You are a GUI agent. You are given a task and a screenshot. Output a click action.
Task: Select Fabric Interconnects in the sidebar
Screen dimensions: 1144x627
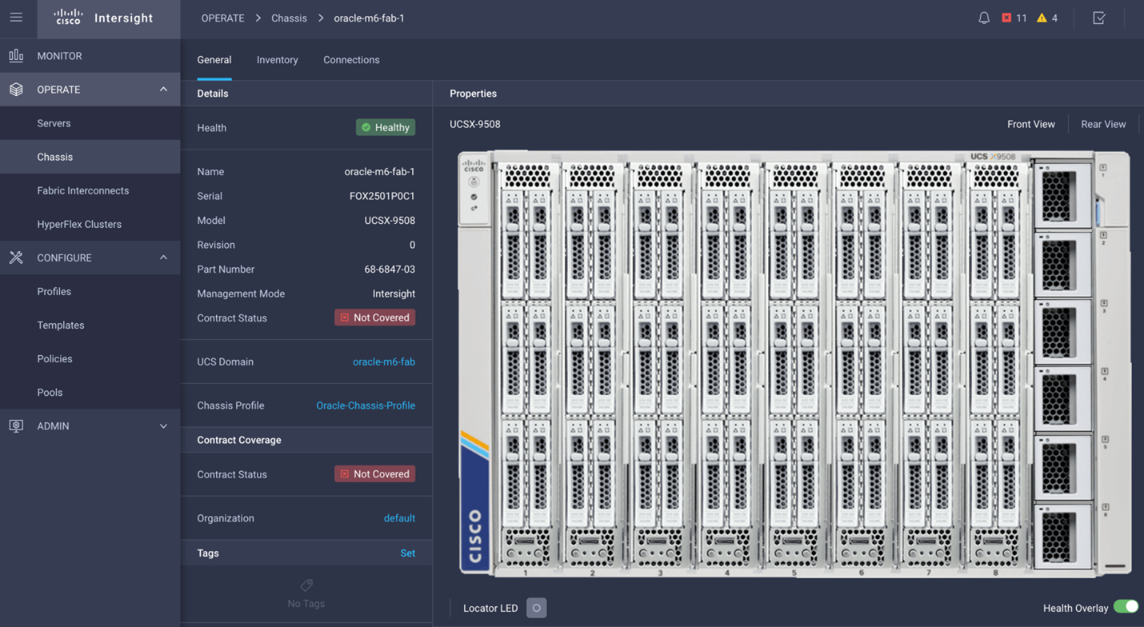pyautogui.click(x=82, y=190)
